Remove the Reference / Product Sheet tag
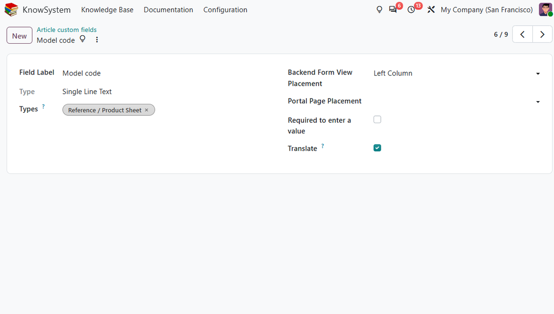Image resolution: width=554 pixels, height=314 pixels. coord(147,110)
